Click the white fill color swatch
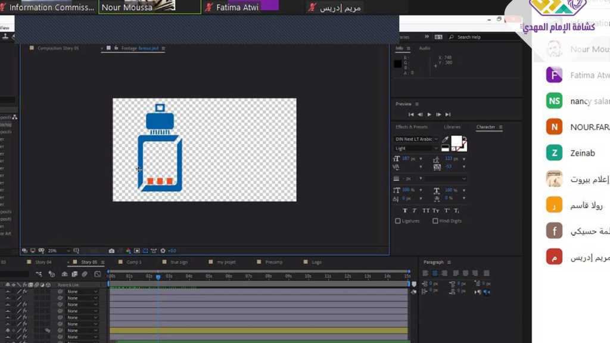 pos(456,141)
